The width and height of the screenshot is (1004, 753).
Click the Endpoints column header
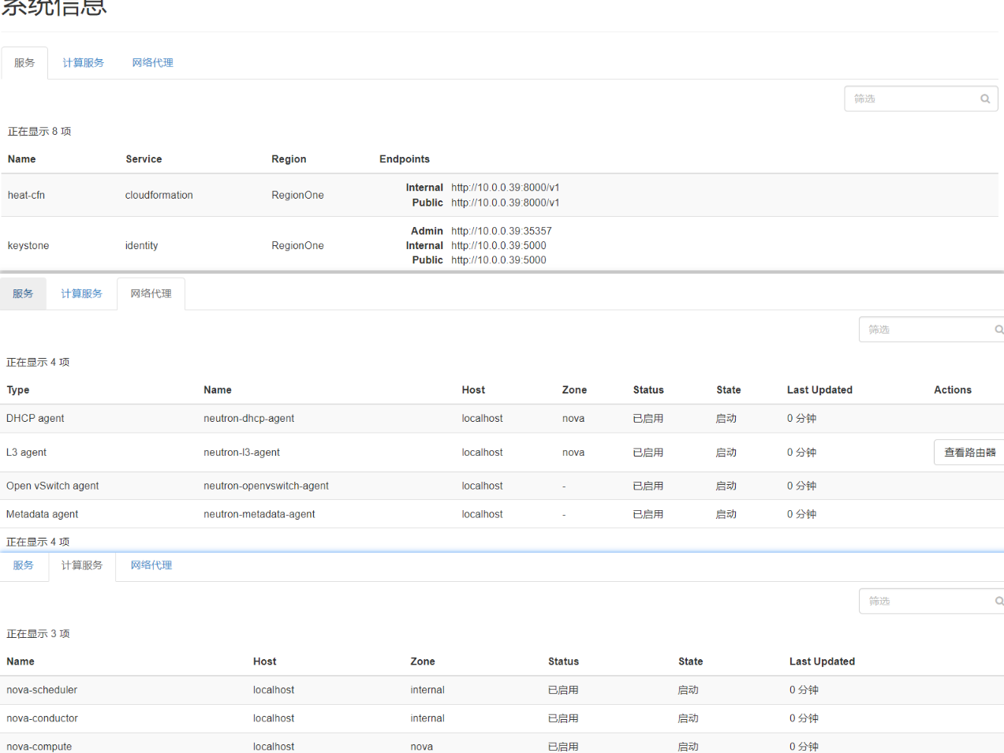(404, 159)
